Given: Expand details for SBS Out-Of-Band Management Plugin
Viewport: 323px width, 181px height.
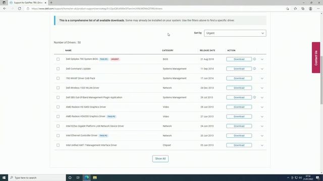Looking at the screenshot, I should click(262, 98).
